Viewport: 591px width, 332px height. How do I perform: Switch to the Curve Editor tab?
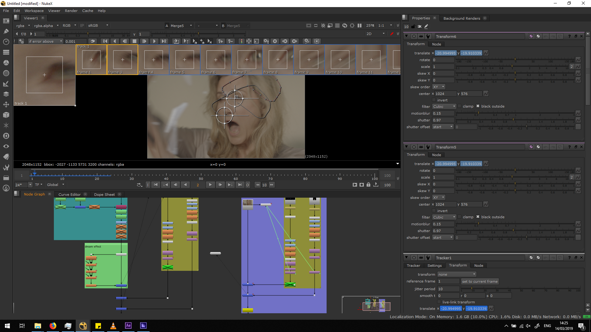[69, 195]
